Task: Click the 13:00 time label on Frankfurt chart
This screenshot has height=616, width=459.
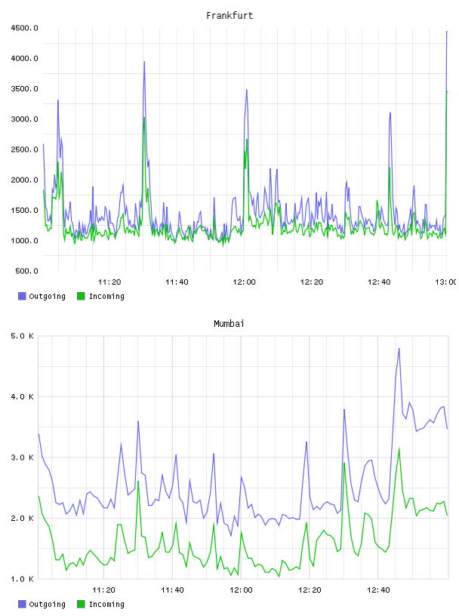Action: point(445,282)
